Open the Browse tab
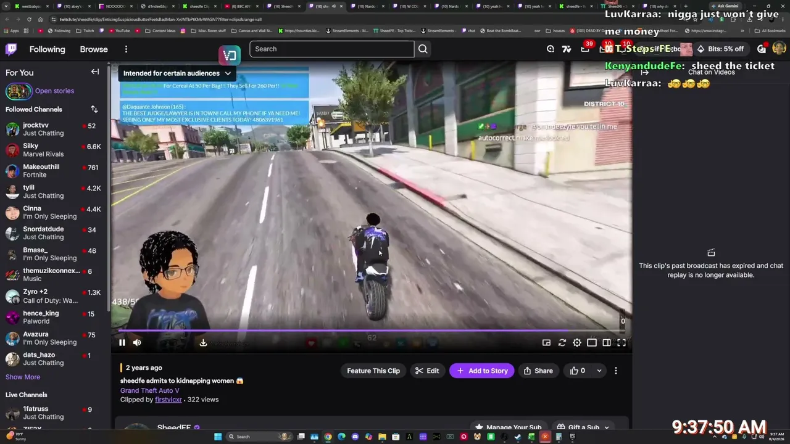Image resolution: width=790 pixels, height=444 pixels. click(x=94, y=49)
